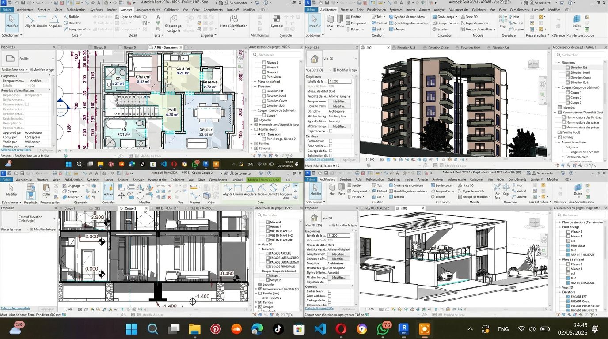Select the Rotation tool in the Coupe 2 window
Screen dimensions: 608x339
(140, 195)
